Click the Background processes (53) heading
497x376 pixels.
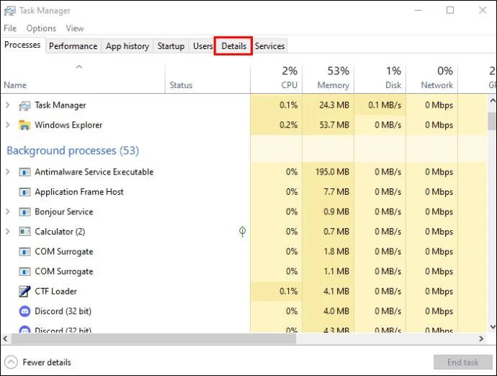coord(73,151)
